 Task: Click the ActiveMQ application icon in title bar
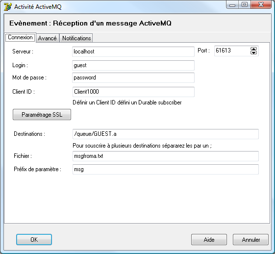(x=8, y=7)
